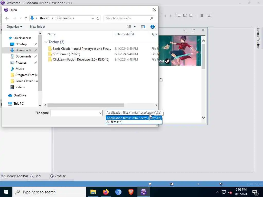Toggle the preview pane icon
This screenshot has height=197, width=263.
143,27
